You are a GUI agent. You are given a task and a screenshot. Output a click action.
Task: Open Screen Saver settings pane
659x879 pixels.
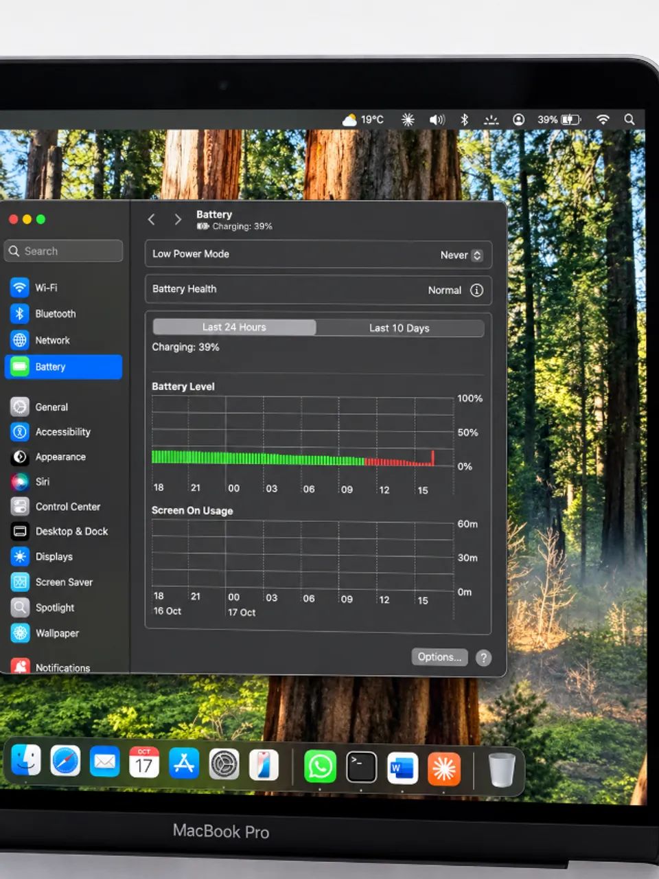pos(63,582)
